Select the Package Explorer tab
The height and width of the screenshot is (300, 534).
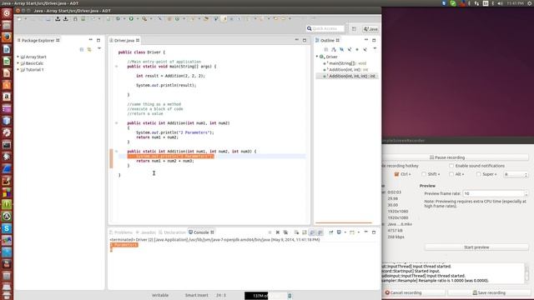(x=38, y=41)
